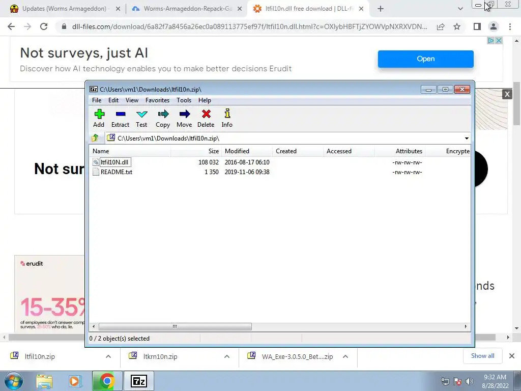521x391 pixels.
Task: Click the Chrome address bar URL
Action: [249, 26]
